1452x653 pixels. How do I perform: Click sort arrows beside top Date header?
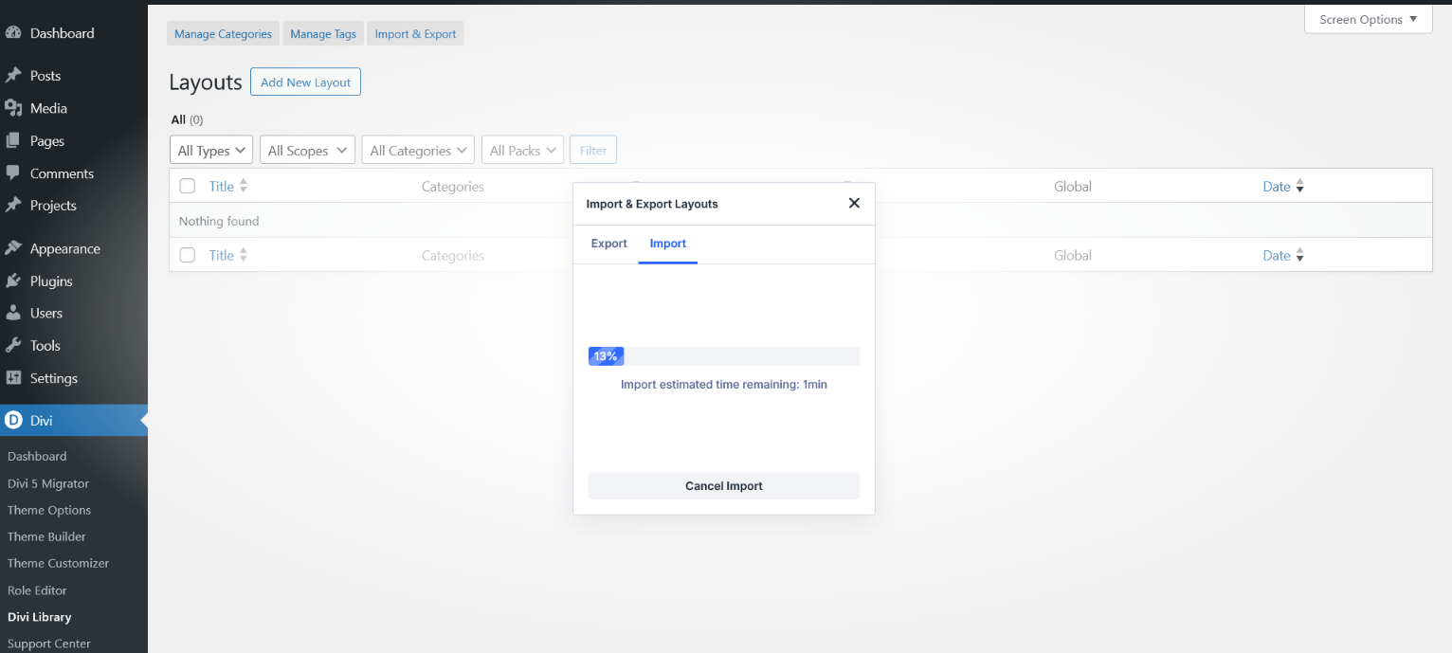tap(1299, 186)
